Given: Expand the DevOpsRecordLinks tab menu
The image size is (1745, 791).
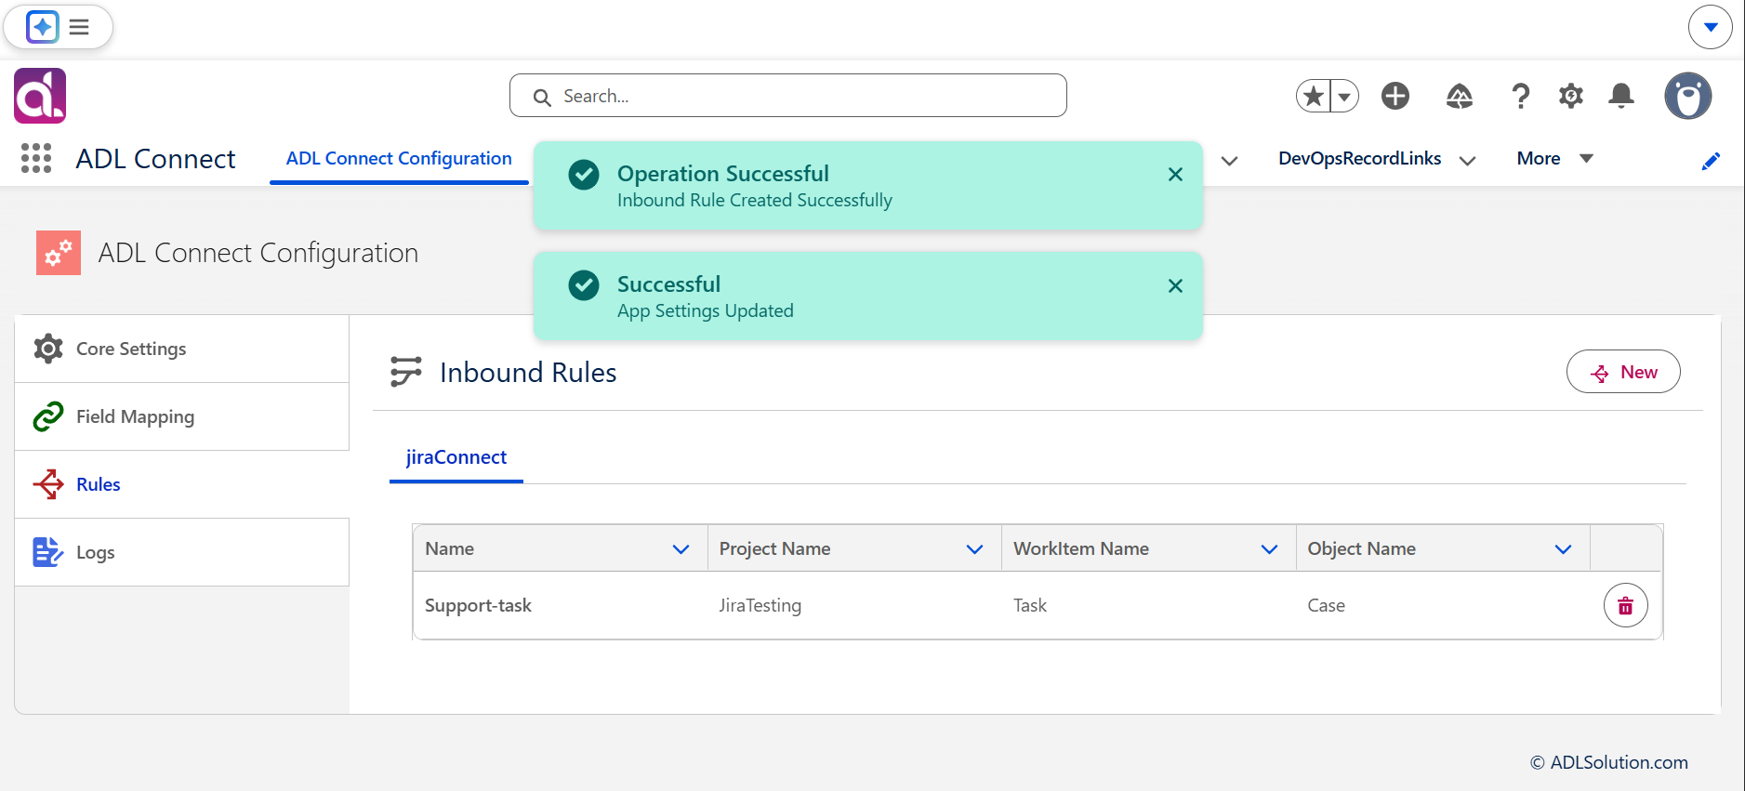Looking at the screenshot, I should pyautogui.click(x=1467, y=160).
